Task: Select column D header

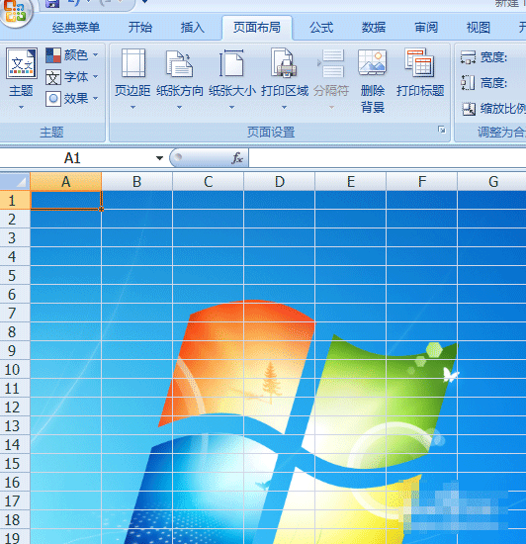Action: (280, 181)
